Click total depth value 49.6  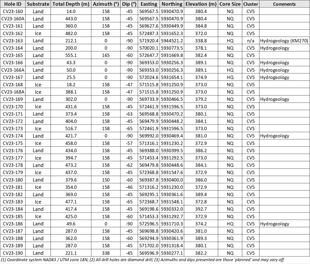[71, 224]
